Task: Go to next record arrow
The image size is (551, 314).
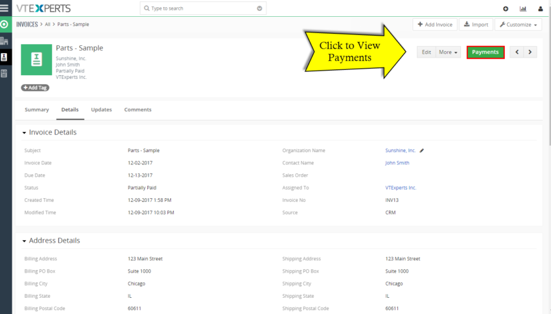Action: pos(530,52)
